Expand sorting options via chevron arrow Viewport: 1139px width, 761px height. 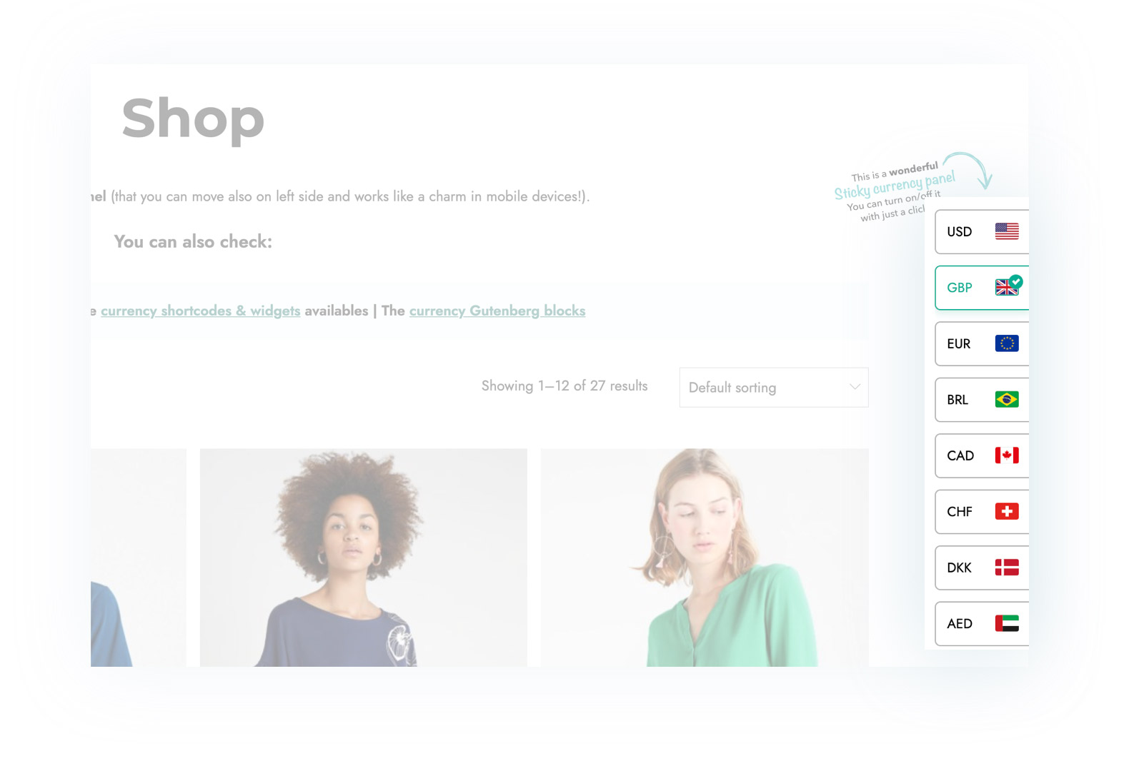click(x=855, y=387)
